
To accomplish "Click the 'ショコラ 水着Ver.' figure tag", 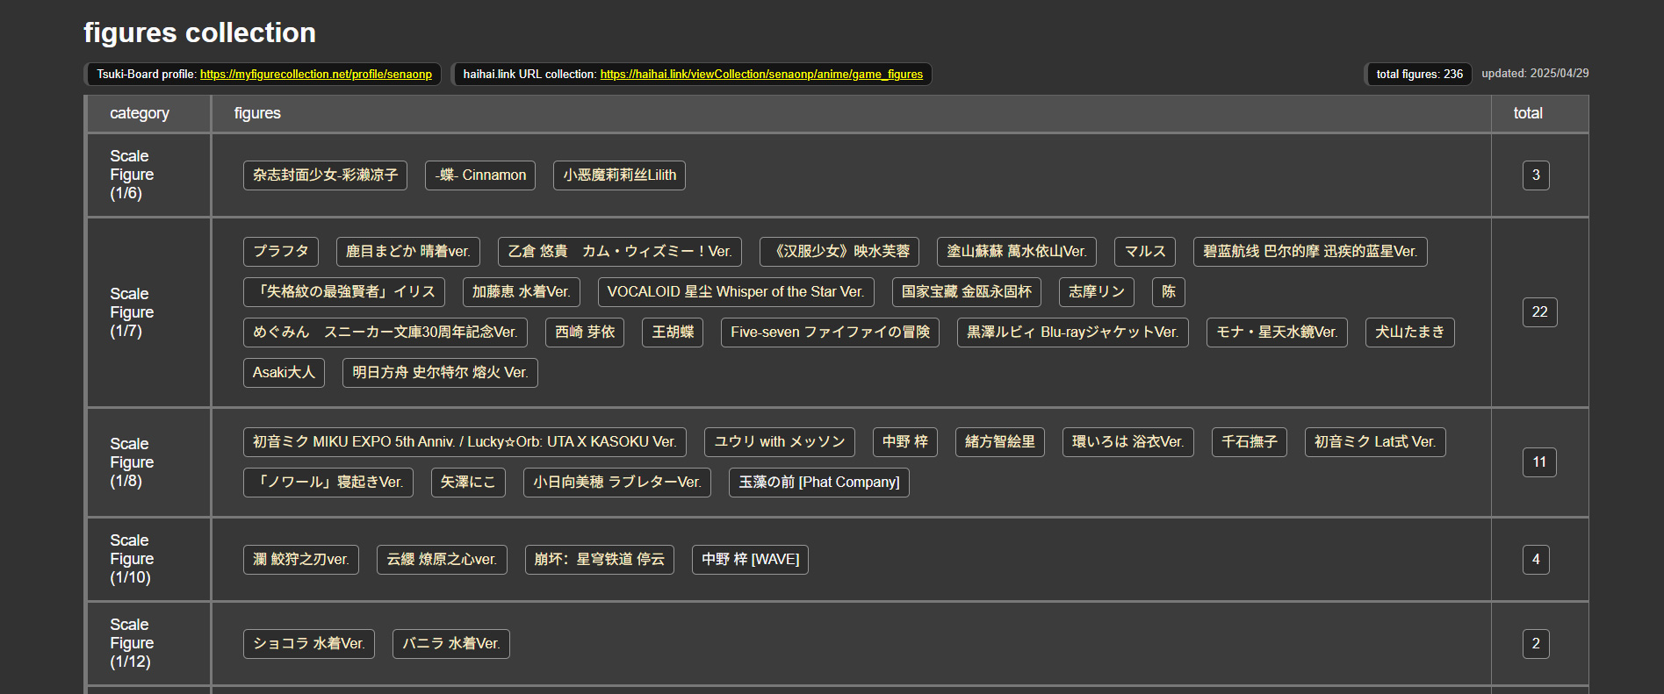I will [x=308, y=644].
